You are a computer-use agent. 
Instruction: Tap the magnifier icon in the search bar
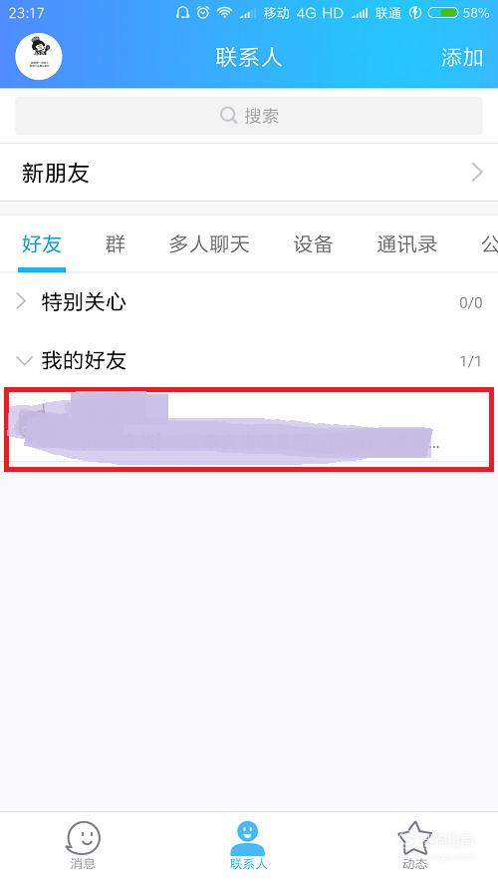(228, 116)
